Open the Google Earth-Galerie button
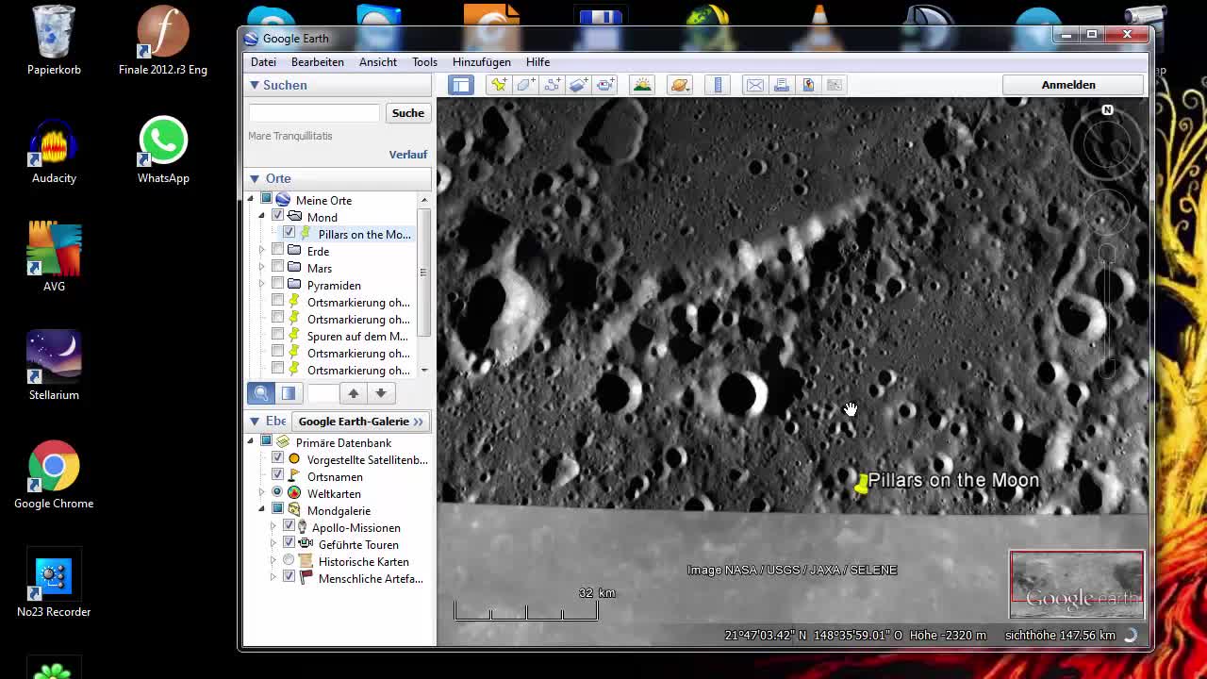1207x679 pixels. (360, 422)
